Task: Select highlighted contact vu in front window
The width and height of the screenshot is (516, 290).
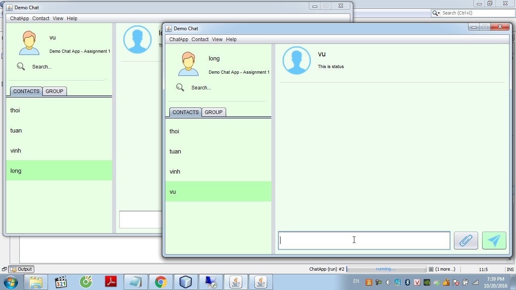Action: pos(218,191)
